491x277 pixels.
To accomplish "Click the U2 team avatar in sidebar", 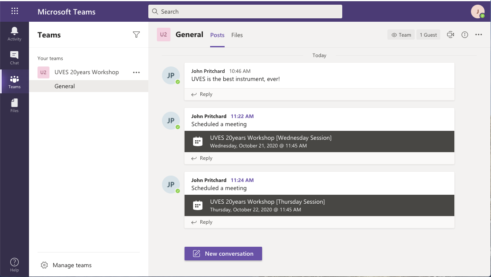I will [43, 72].
